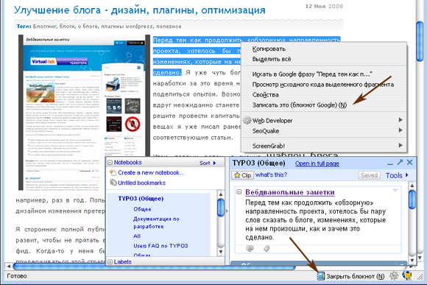Collapse the Вебдванольные заметки note
This screenshot has width=427, height=285.
pos(239,192)
